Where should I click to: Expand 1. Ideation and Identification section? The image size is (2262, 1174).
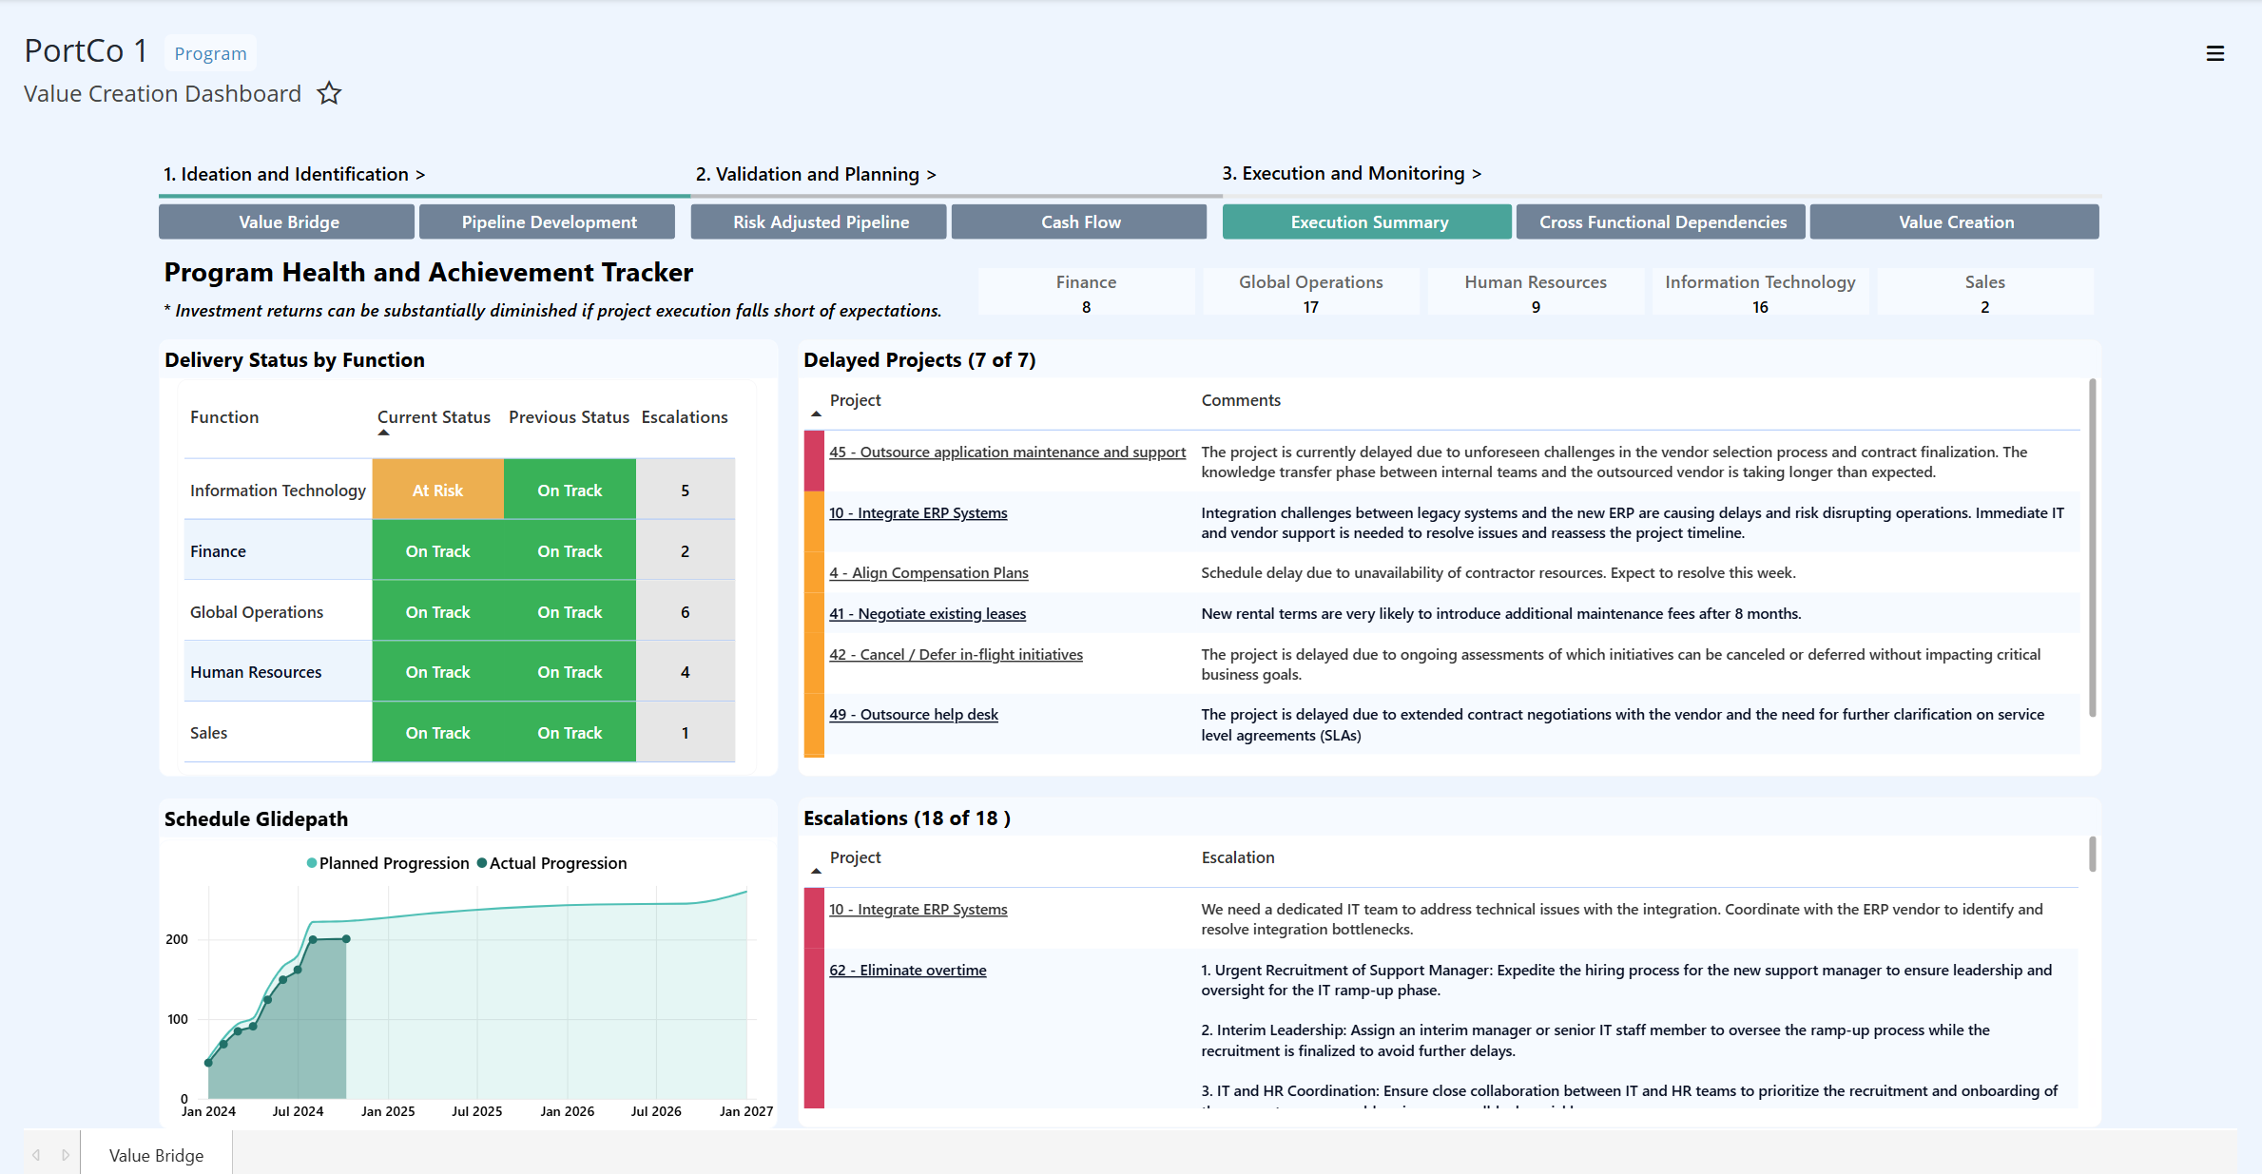pos(294,174)
